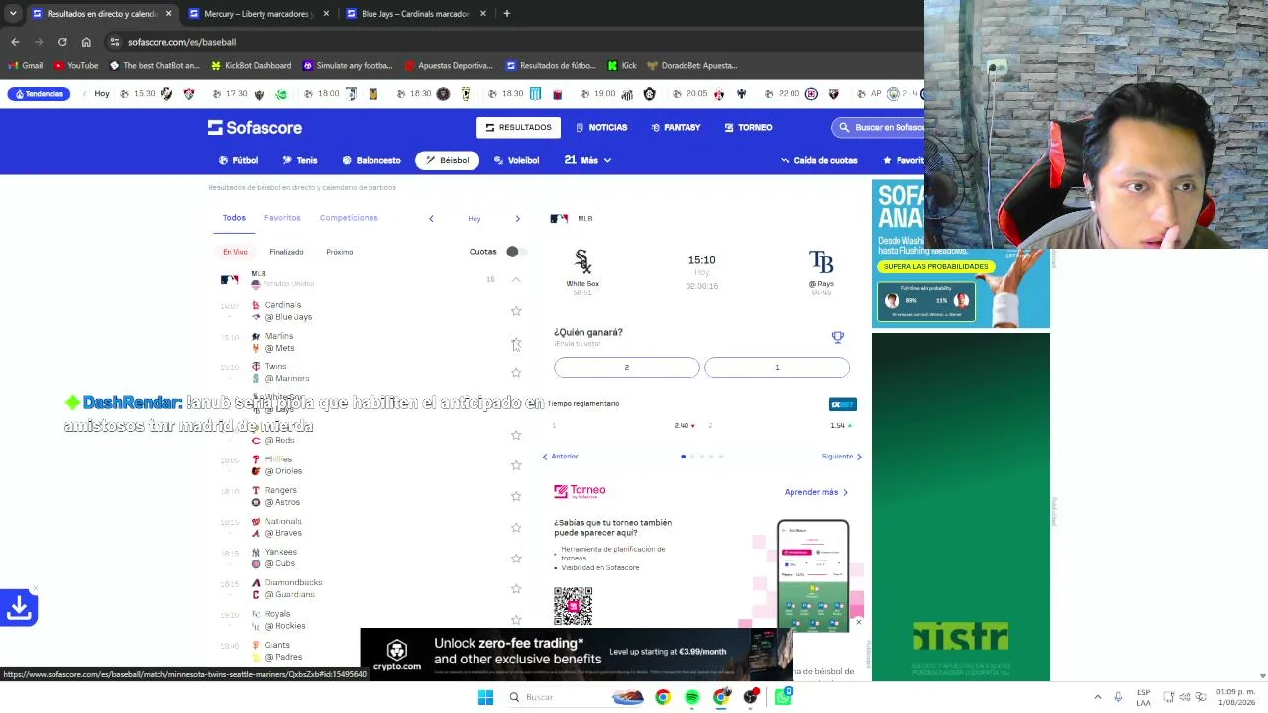Show hidden system tray icons
The width and height of the screenshot is (1268, 713).
coord(1097,697)
